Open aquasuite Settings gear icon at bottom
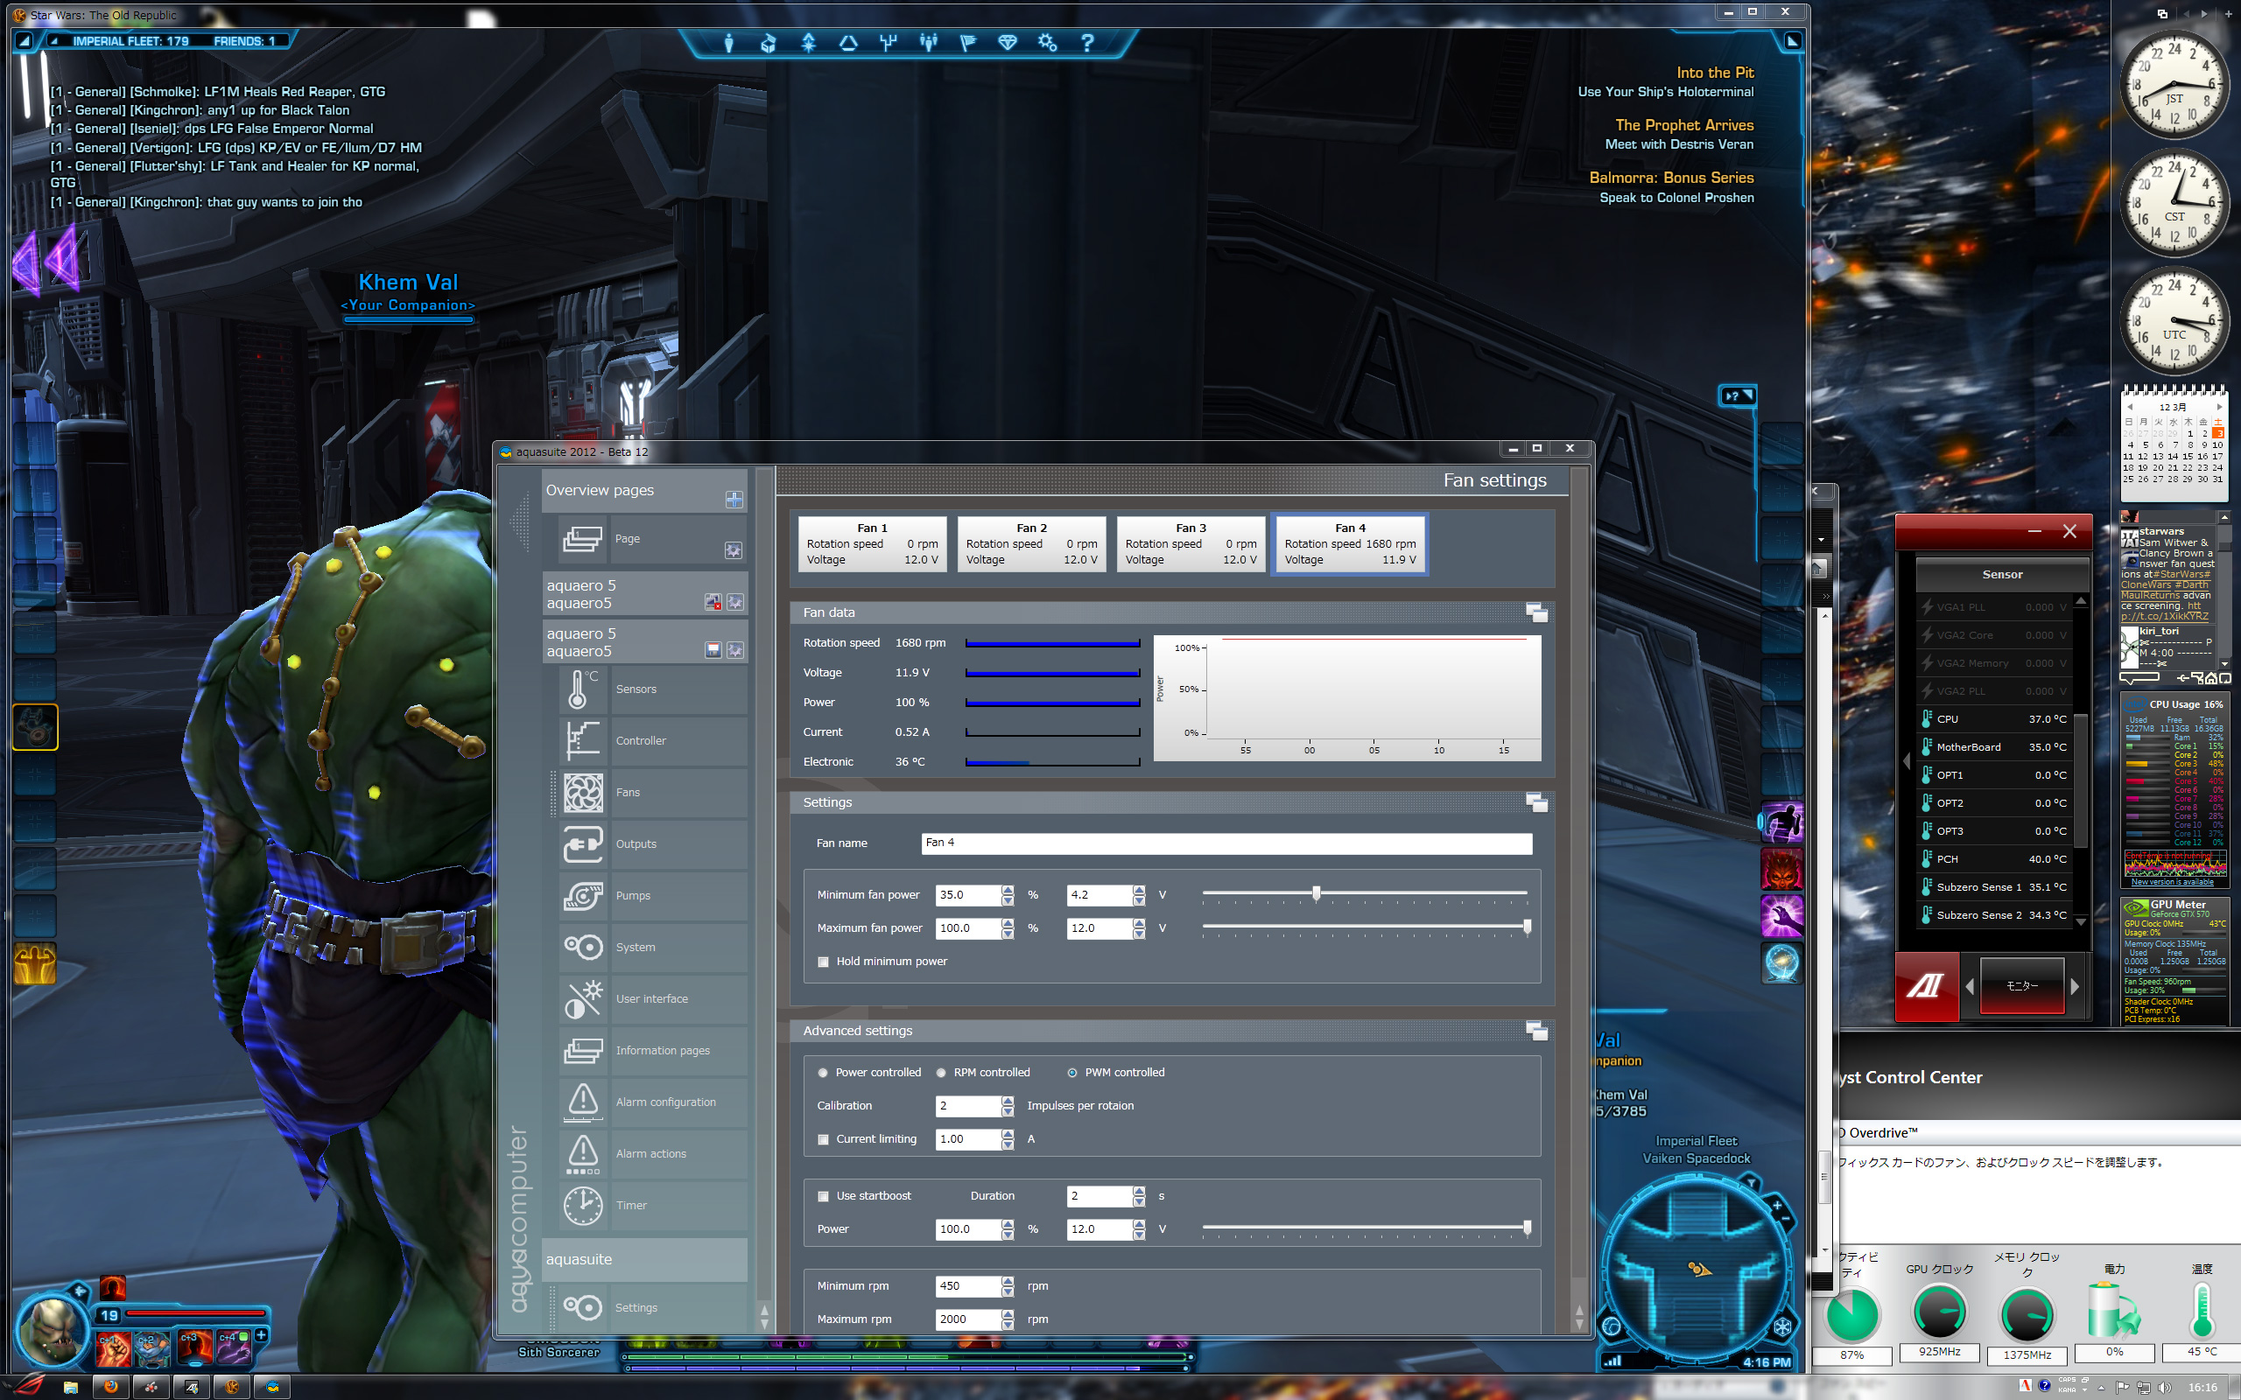2241x1400 pixels. [583, 1307]
